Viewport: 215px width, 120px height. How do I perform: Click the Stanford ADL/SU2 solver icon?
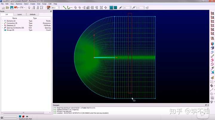(x=20, y=116)
